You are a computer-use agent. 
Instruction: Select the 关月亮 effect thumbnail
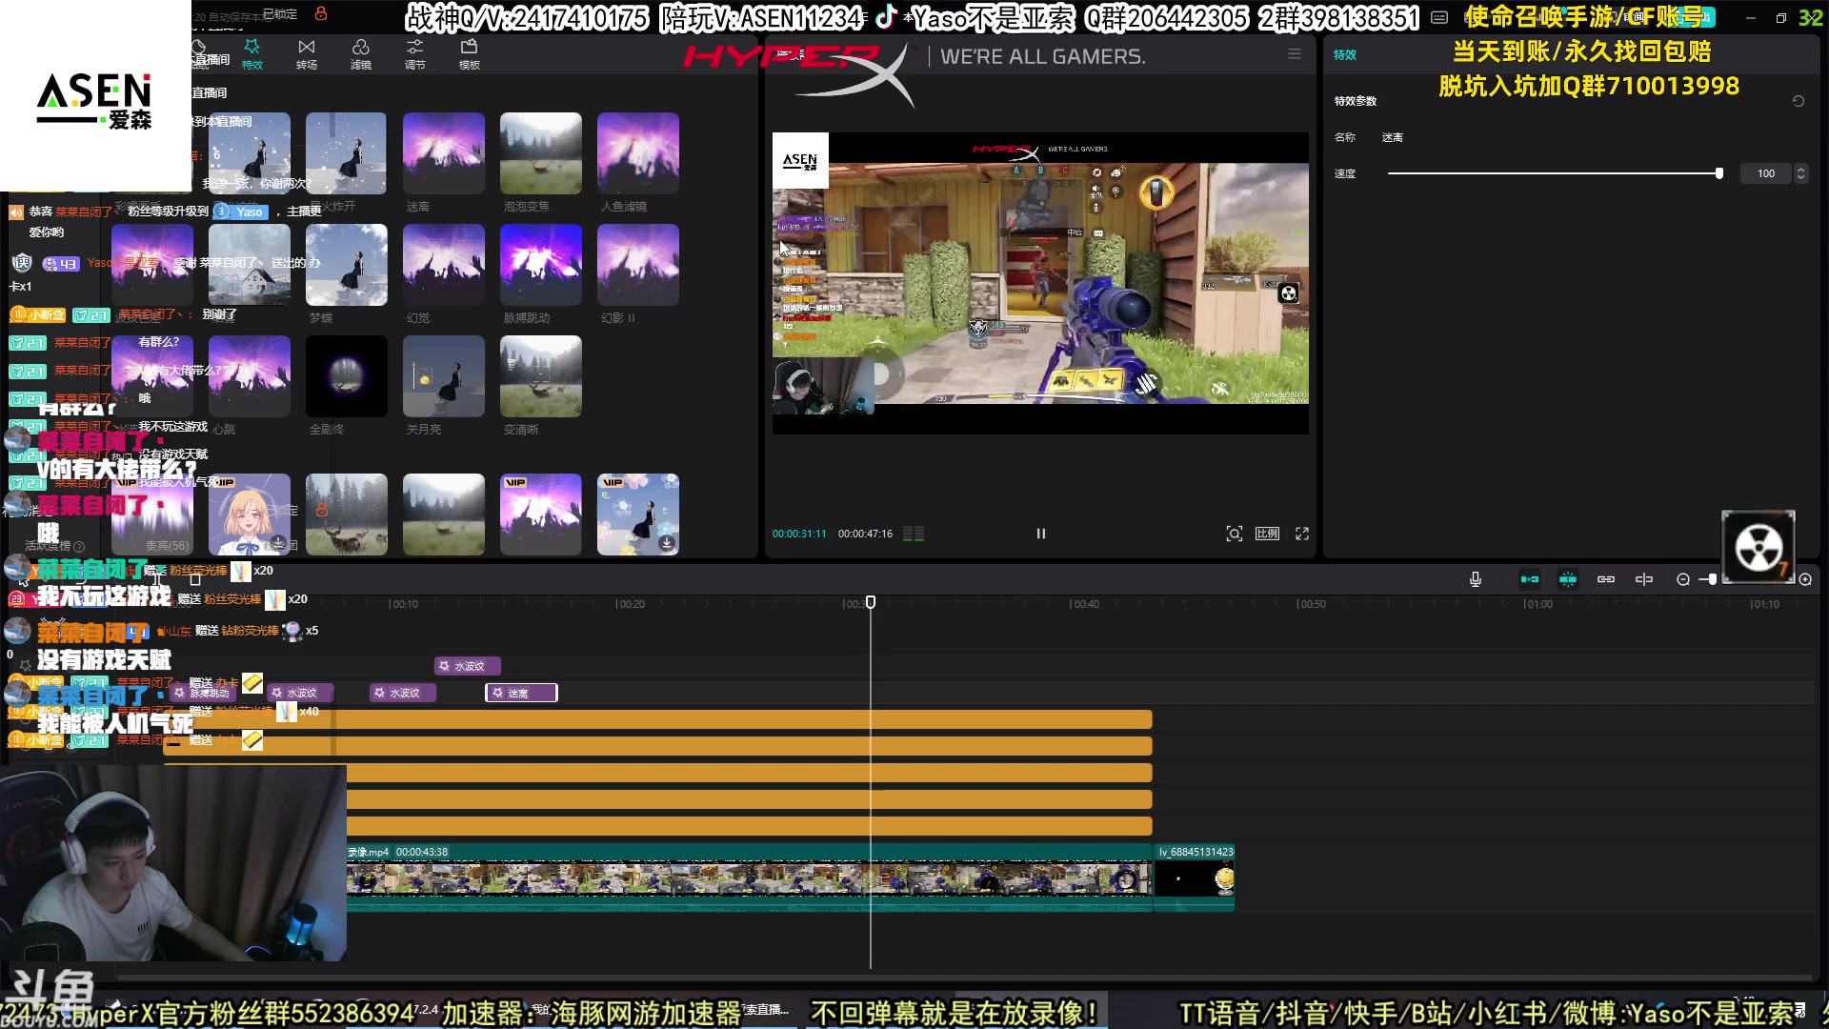(x=444, y=376)
